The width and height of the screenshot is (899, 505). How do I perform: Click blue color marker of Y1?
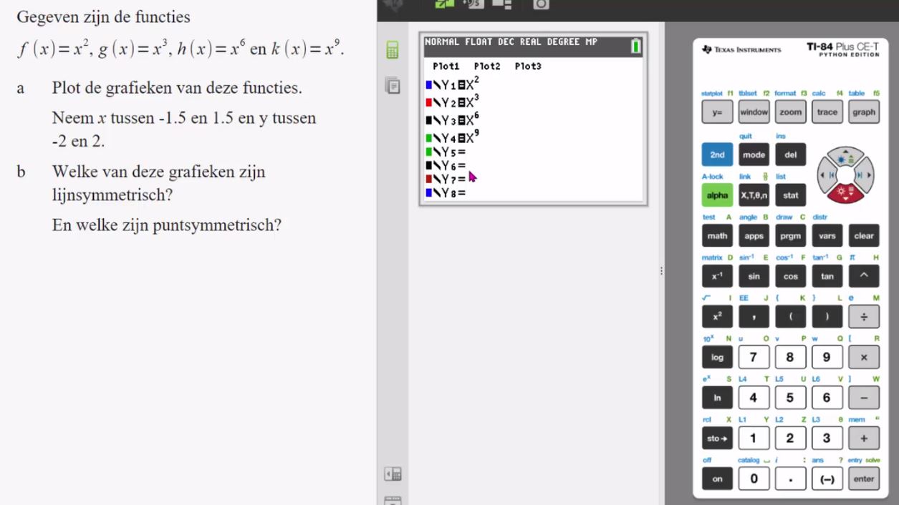pos(428,85)
